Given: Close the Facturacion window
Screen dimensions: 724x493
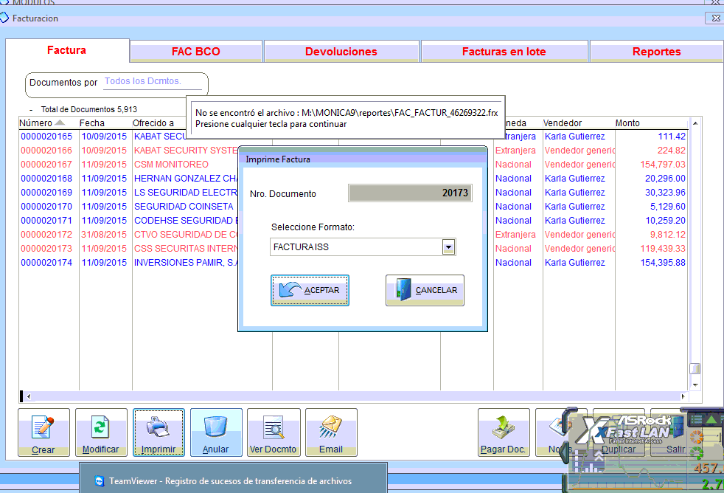Looking at the screenshot, I should pos(715,18).
